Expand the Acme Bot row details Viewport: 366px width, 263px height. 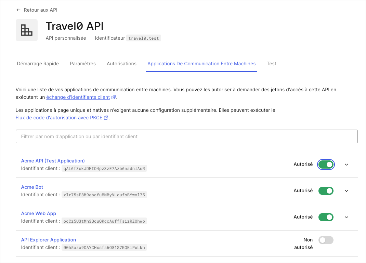347,191
